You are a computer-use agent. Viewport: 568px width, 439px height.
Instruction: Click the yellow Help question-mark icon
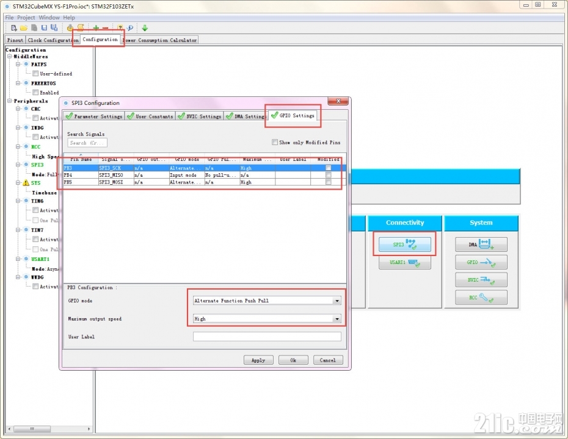[x=120, y=28]
